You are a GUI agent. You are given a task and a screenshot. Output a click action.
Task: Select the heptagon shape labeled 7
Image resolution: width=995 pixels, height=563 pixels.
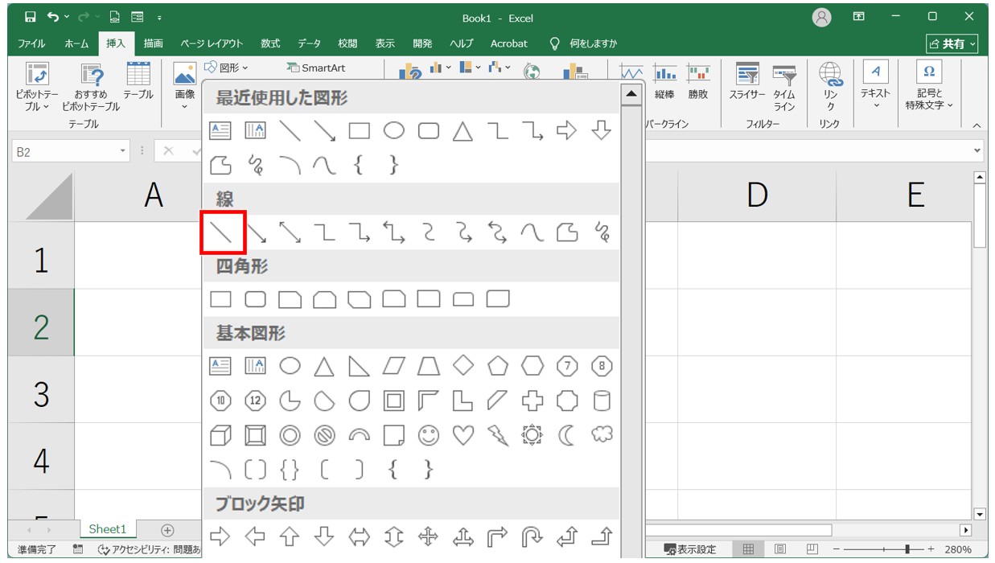point(567,367)
